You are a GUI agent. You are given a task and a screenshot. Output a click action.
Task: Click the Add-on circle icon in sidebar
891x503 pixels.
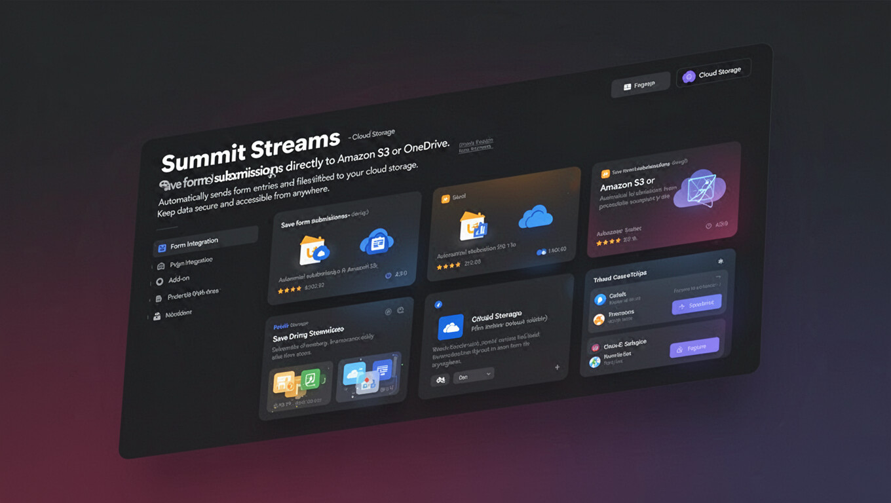click(159, 282)
